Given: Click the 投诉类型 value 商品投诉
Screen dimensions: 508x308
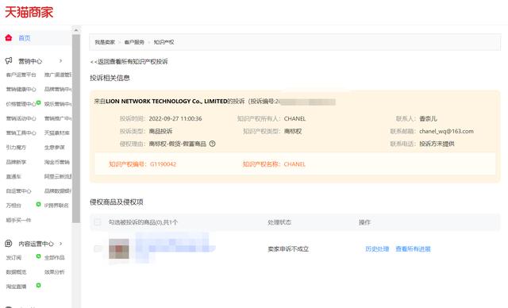Looking at the screenshot, I should coord(160,131).
